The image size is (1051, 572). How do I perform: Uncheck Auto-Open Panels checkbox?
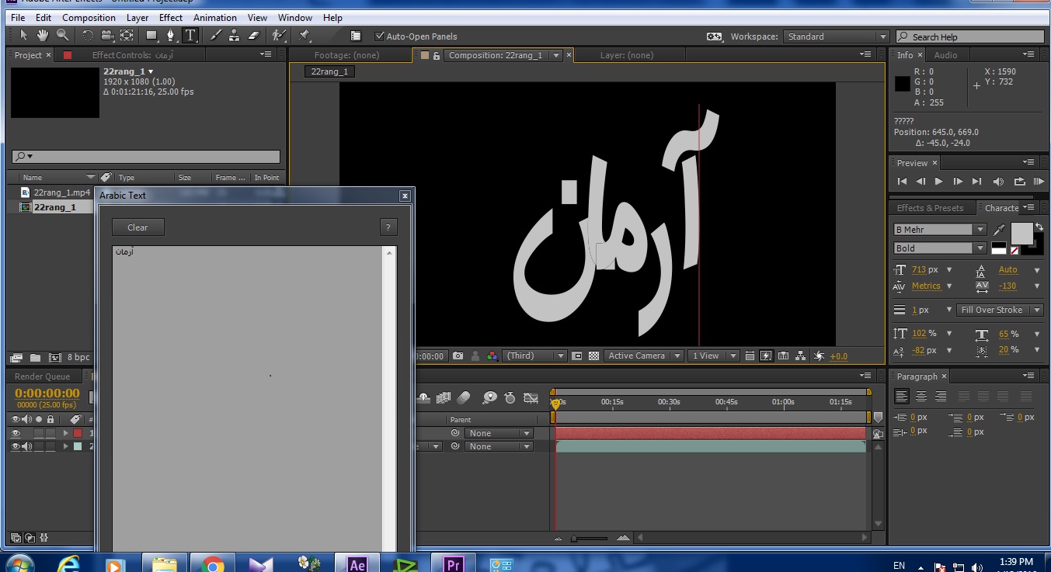click(380, 36)
